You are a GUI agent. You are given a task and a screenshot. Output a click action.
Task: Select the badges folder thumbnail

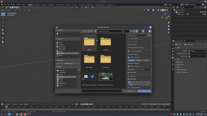click(x=89, y=43)
